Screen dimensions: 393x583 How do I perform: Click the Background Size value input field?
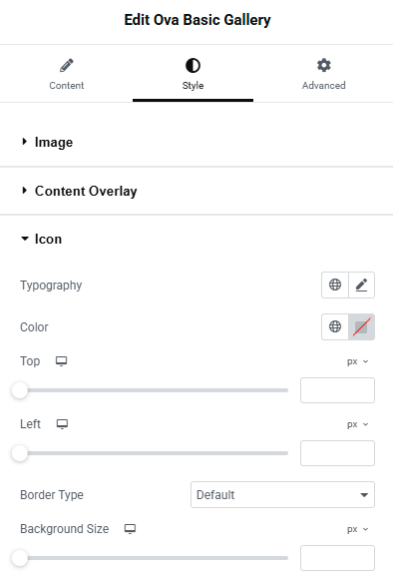(337, 558)
